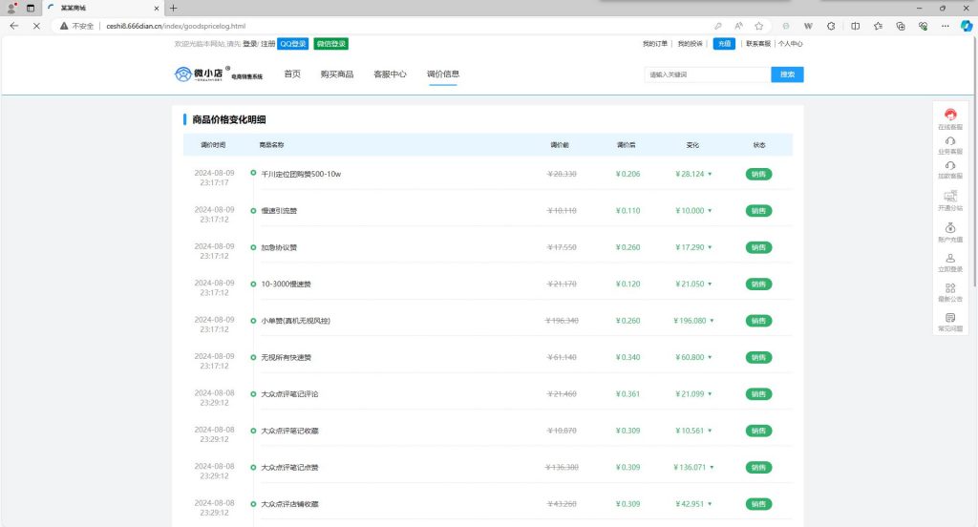The width and height of the screenshot is (978, 527).
Task: Go to the 购买商品 tab
Action: click(337, 74)
